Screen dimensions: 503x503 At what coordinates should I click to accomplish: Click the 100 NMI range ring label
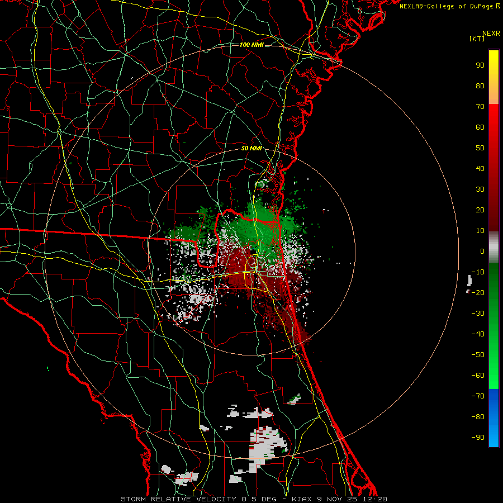[251, 45]
